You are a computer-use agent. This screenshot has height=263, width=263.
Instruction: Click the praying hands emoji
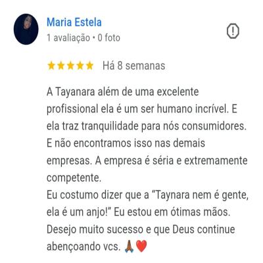[130, 247]
